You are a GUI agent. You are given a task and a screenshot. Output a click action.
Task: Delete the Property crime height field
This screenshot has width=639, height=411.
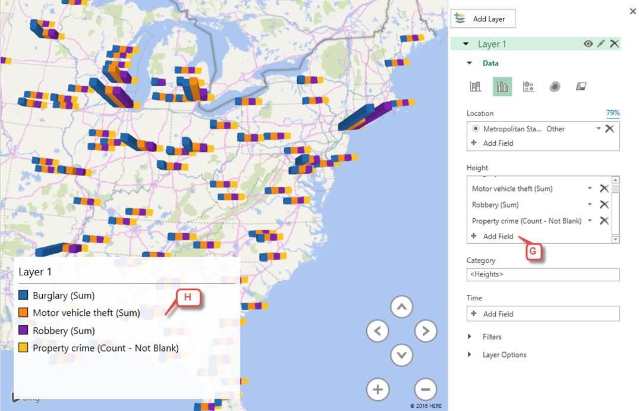pos(604,221)
